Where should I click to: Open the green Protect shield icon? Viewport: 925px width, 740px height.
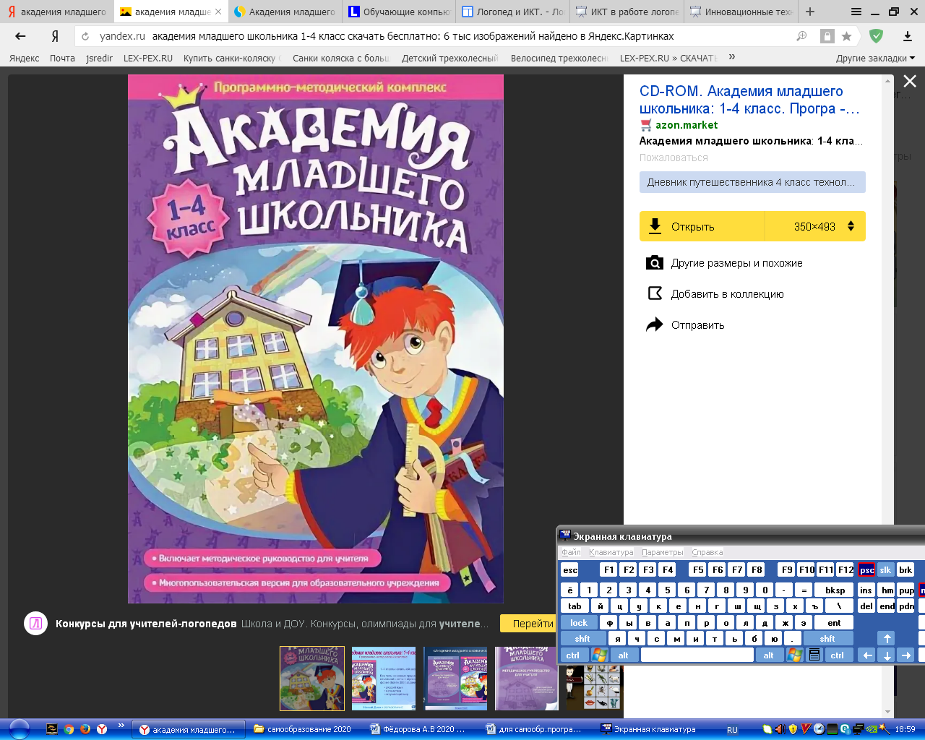tap(876, 36)
